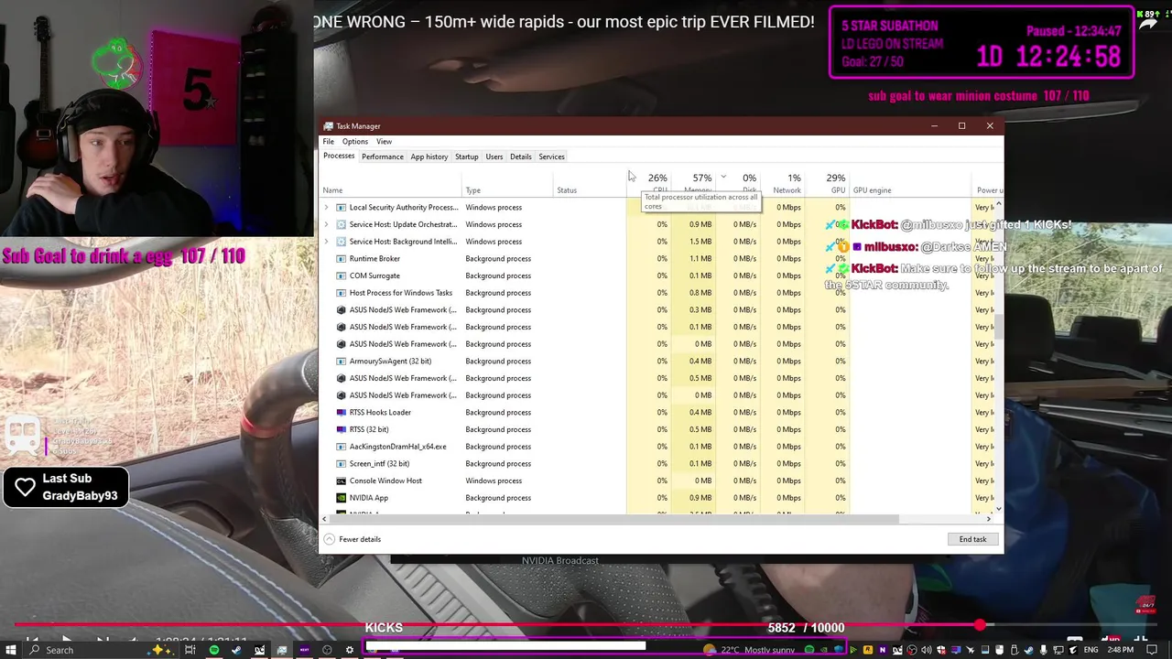Open the File menu
The width and height of the screenshot is (1172, 659).
[328, 142]
